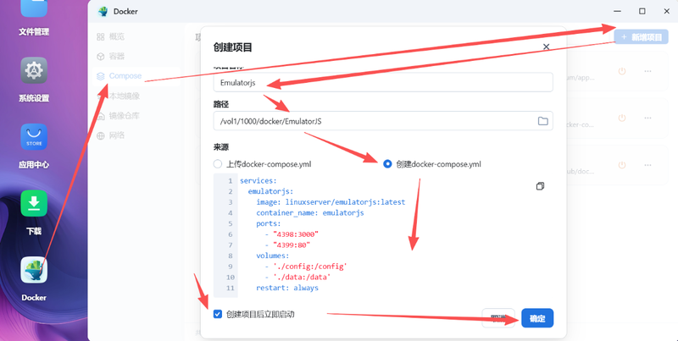Open the three-dot menu of the third project row

pos(648,164)
